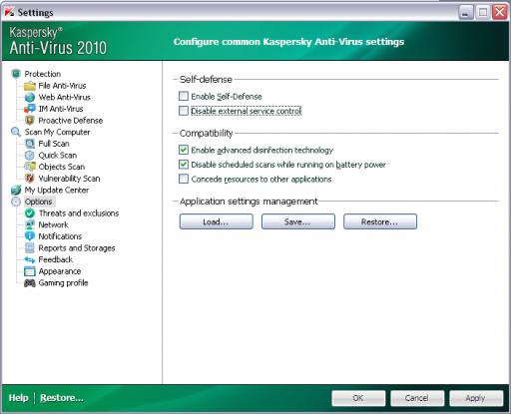Click the Gaming profile gamepad icon
This screenshot has width=511, height=414.
click(30, 283)
